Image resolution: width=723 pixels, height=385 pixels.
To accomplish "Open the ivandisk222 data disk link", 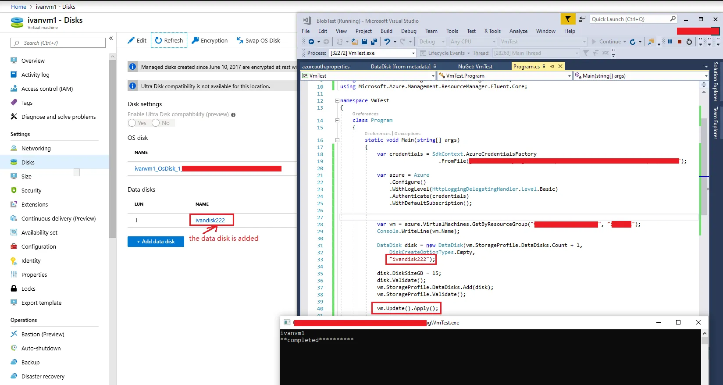I will click(210, 220).
